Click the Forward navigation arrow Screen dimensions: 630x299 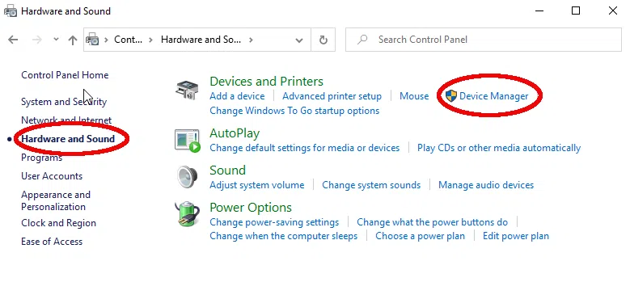pyautogui.click(x=37, y=40)
